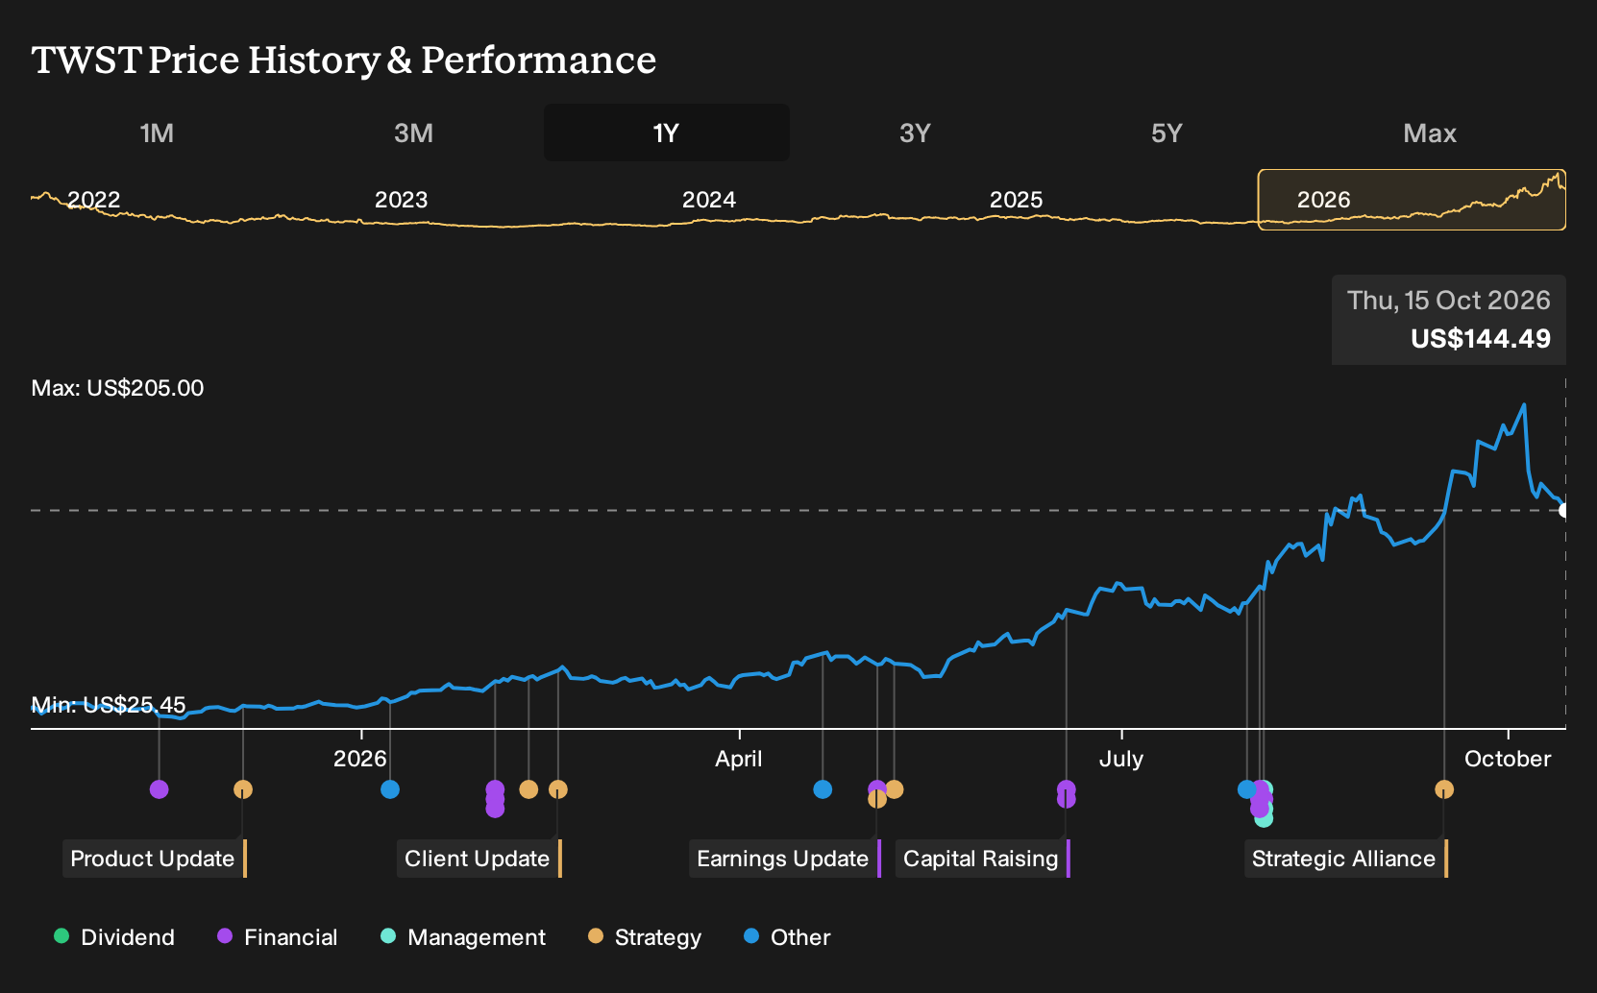Viewport: 1597px width, 993px height.
Task: Click the white endpoint marker on price line
Action: tap(1564, 510)
